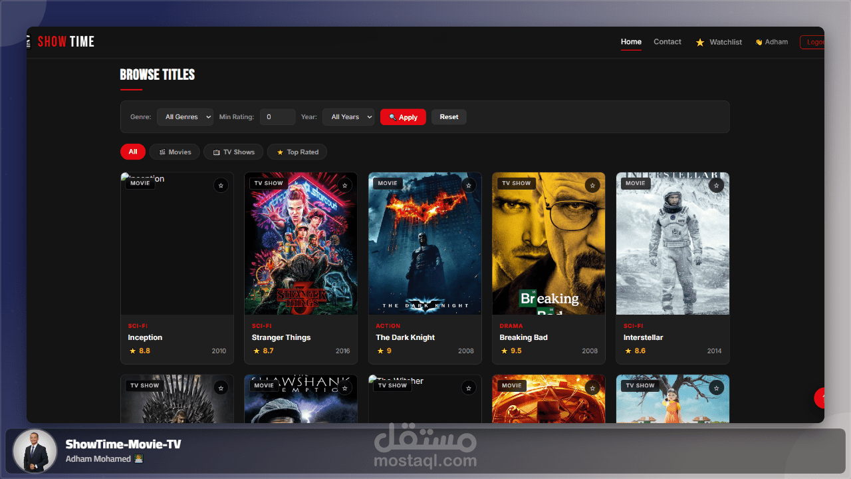Click the ShowTime logo
The width and height of the screenshot is (851, 479).
click(66, 41)
